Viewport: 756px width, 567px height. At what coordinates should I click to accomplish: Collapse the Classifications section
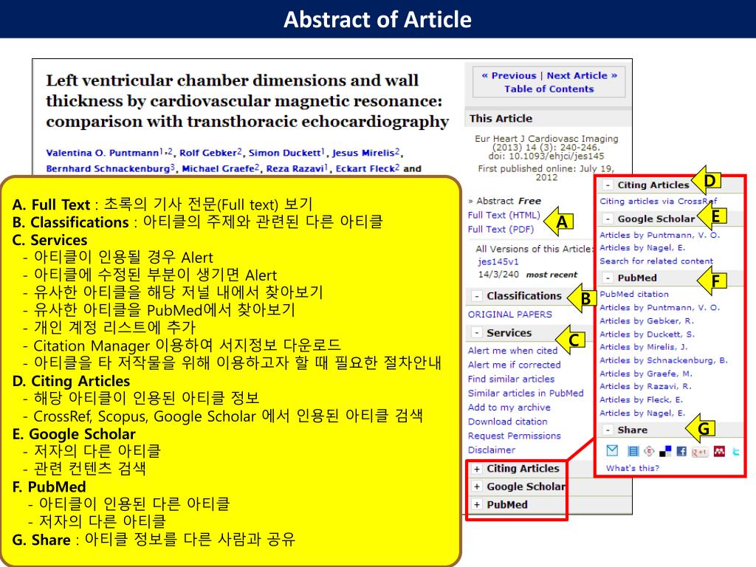[x=477, y=296]
